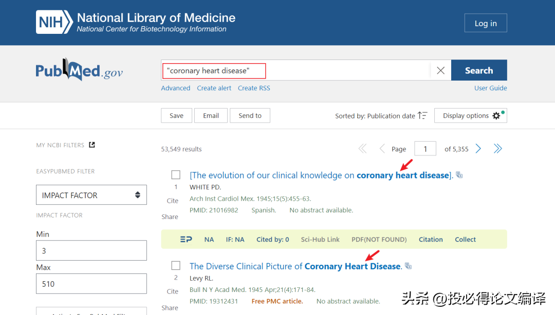The image size is (555, 315).
Task: Open first result title about evolution of clinical knowledge
Action: (x=321, y=175)
